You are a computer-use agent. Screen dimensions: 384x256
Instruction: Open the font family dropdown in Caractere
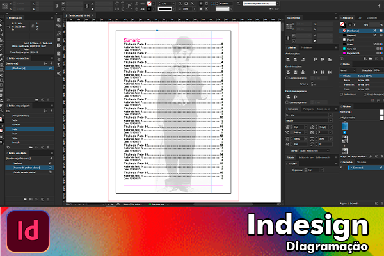tap(330, 115)
